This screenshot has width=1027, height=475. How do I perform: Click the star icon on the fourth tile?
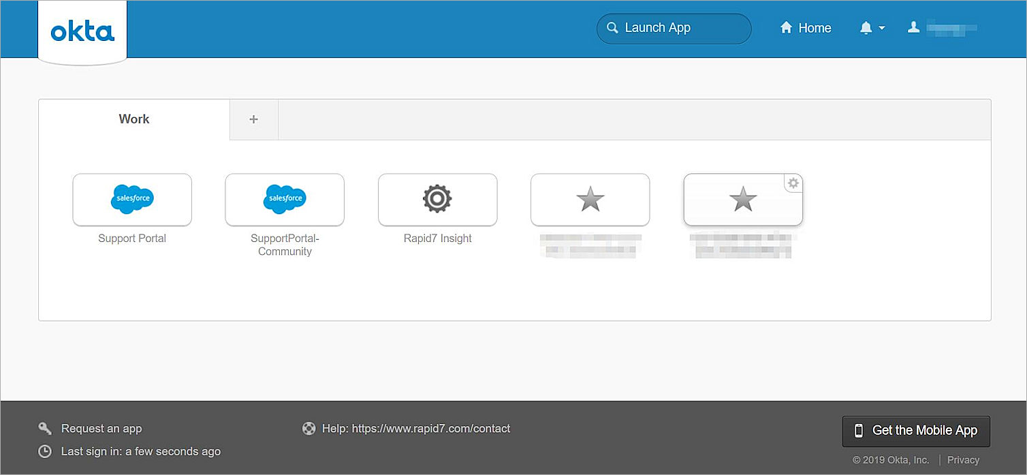590,200
